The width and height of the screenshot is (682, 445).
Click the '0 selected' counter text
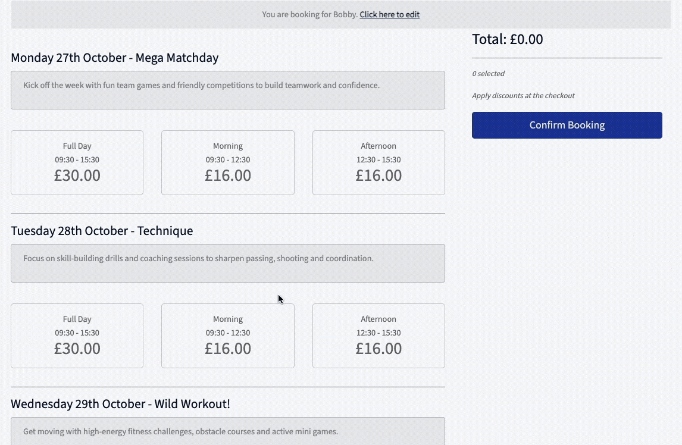488,74
